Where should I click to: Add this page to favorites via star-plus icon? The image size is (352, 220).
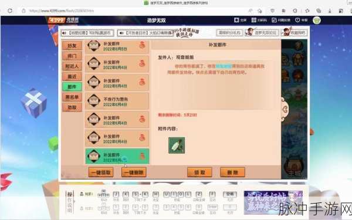(x=260, y=11)
